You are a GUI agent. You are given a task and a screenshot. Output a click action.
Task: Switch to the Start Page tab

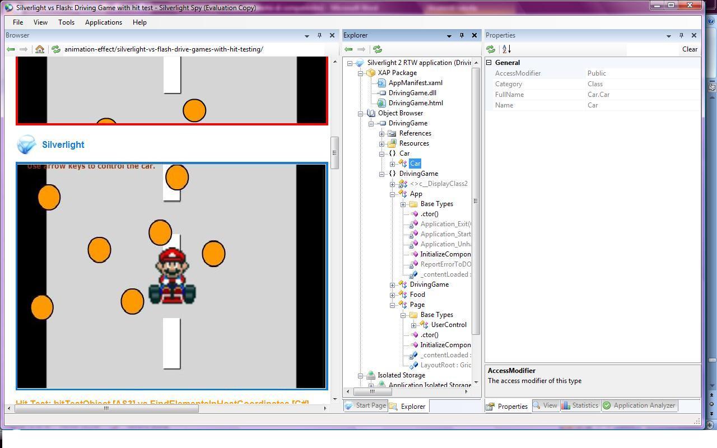[365, 405]
